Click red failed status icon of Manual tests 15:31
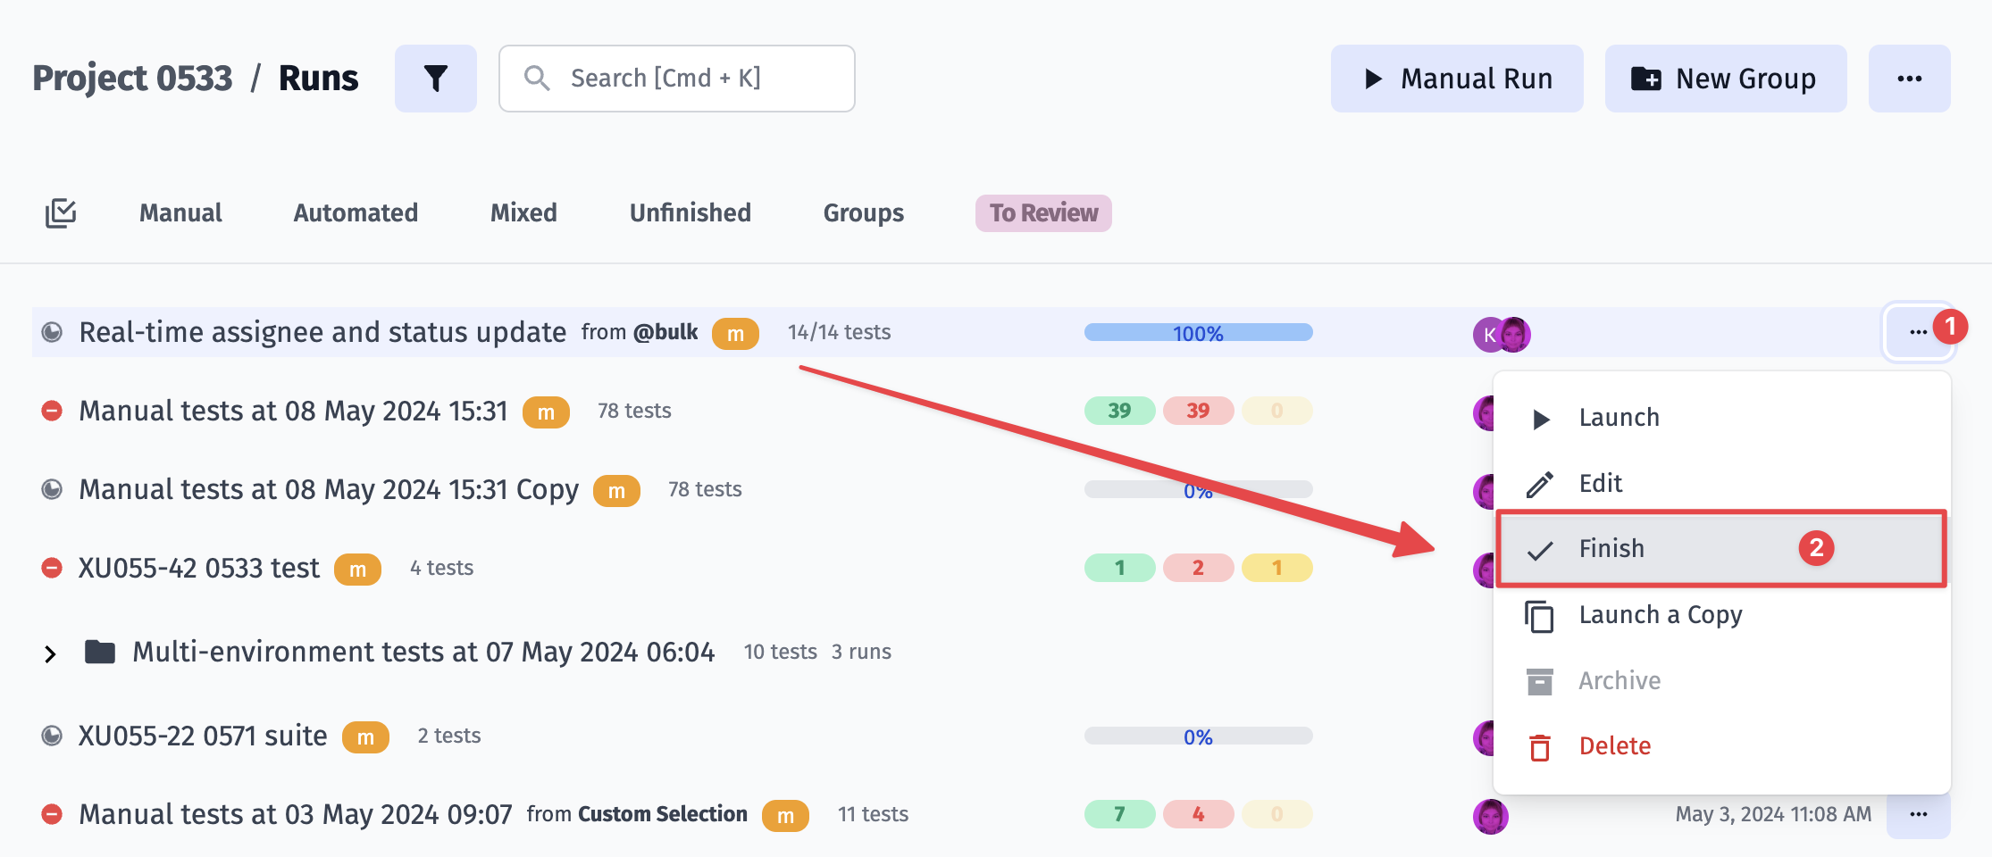The height and width of the screenshot is (857, 1992). coord(53,411)
